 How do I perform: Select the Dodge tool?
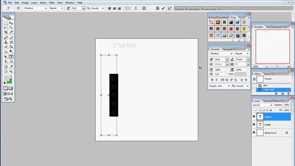point(11,51)
